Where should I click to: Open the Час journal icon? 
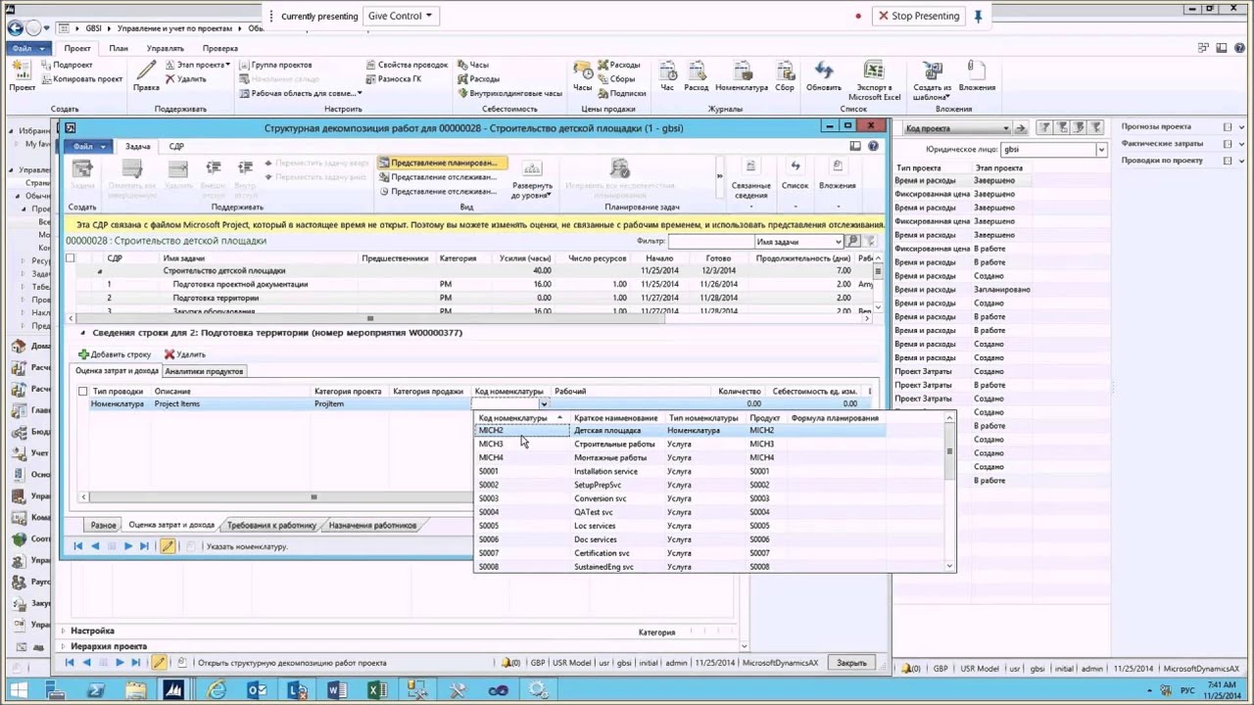(x=667, y=76)
